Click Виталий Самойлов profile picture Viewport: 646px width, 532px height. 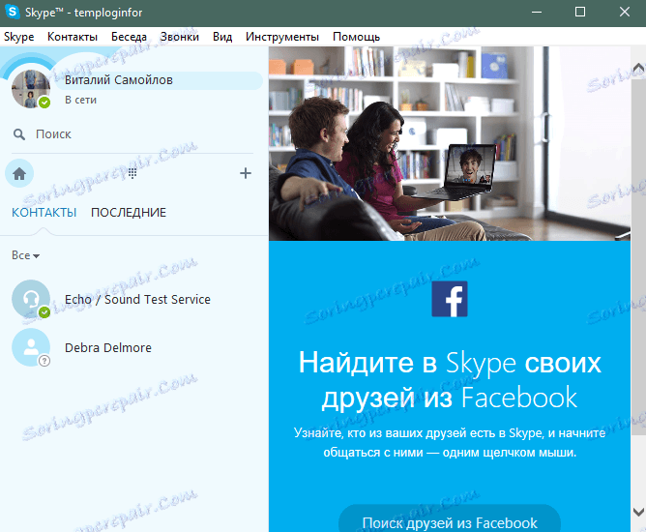(x=31, y=89)
